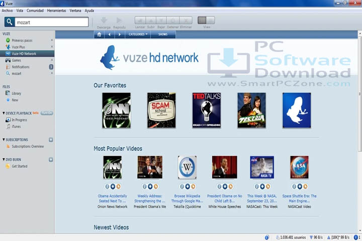Click the Descarga download toolbar icon
Screen dimensions: 362x241
click(x=104, y=20)
